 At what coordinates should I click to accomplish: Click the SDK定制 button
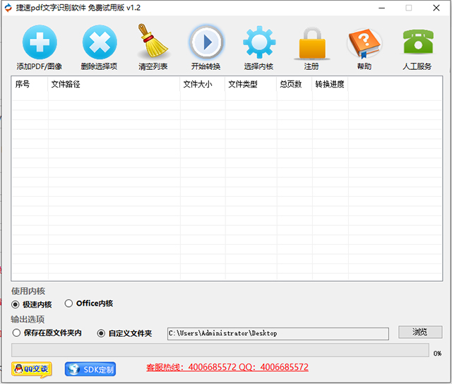(x=90, y=369)
